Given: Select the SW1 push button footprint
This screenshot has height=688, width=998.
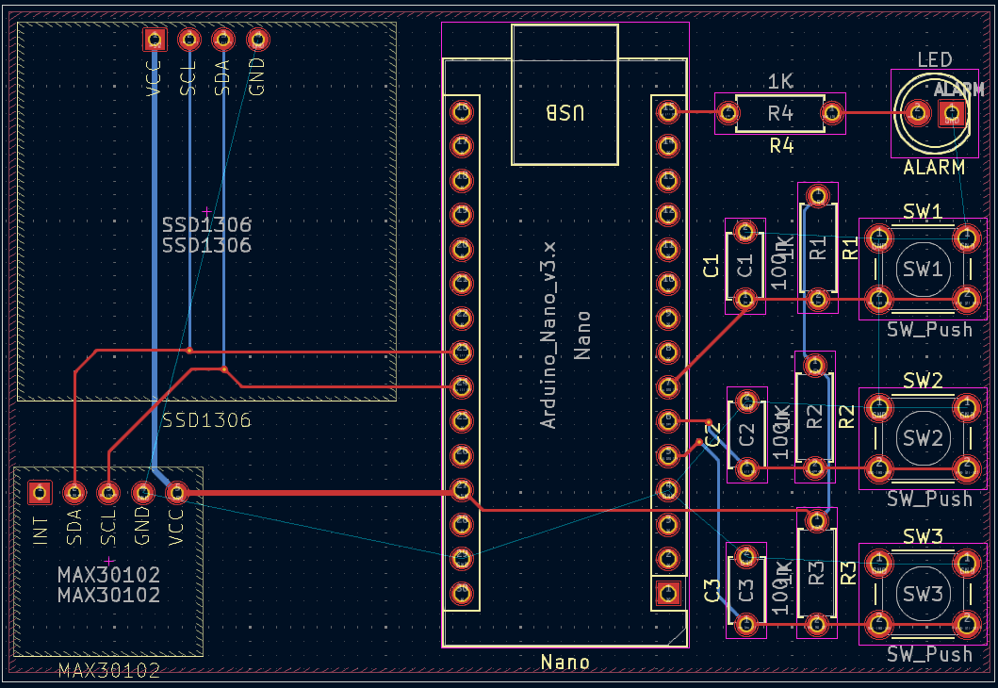Looking at the screenshot, I should click(x=922, y=269).
